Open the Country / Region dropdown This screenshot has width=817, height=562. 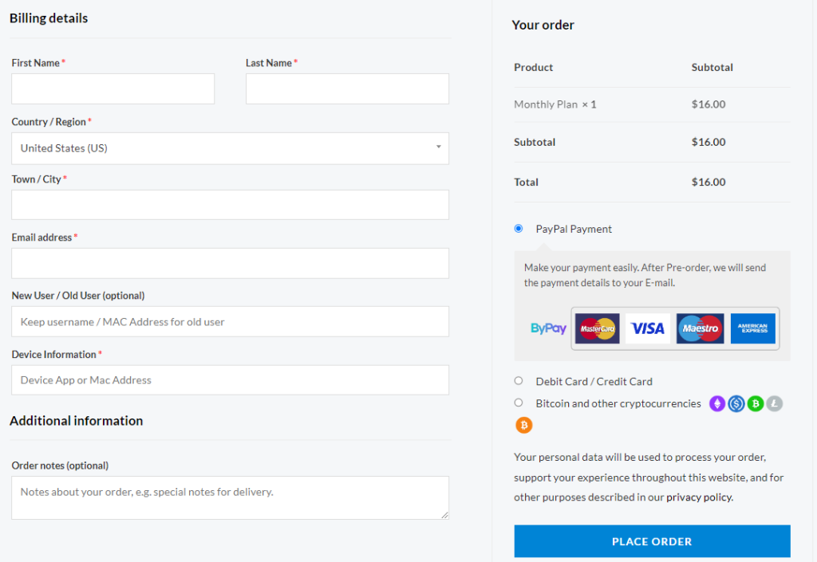[x=230, y=148]
